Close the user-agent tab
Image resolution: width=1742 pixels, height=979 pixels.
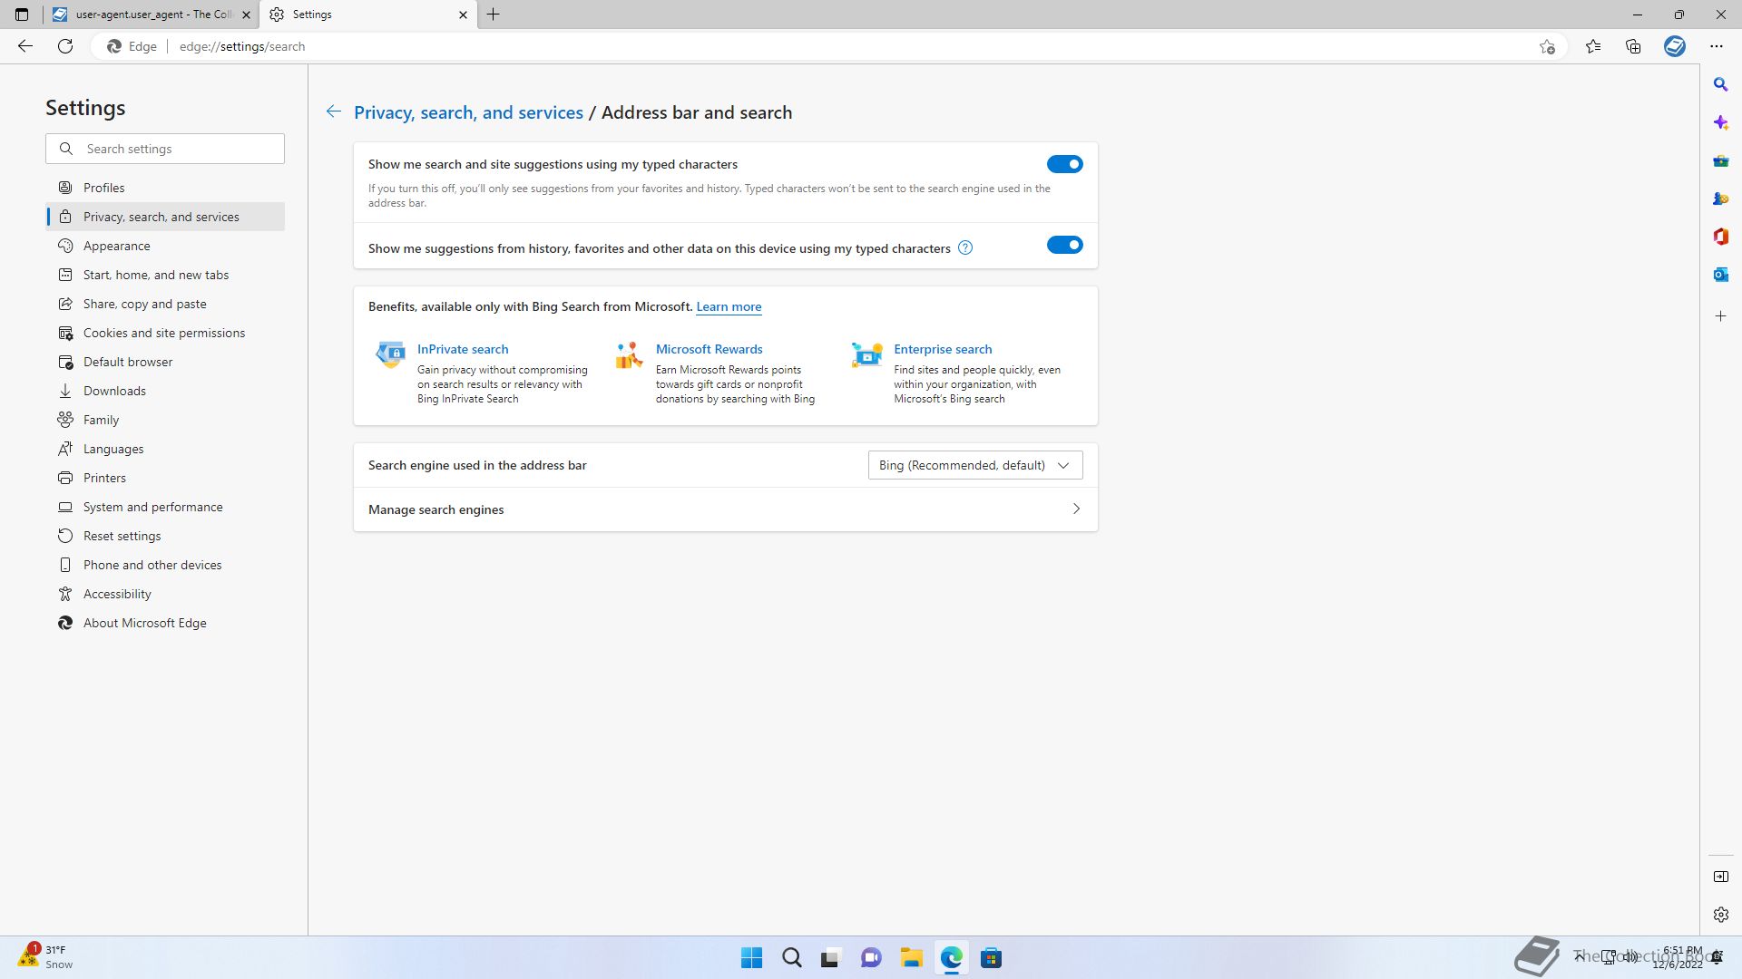pos(246,15)
